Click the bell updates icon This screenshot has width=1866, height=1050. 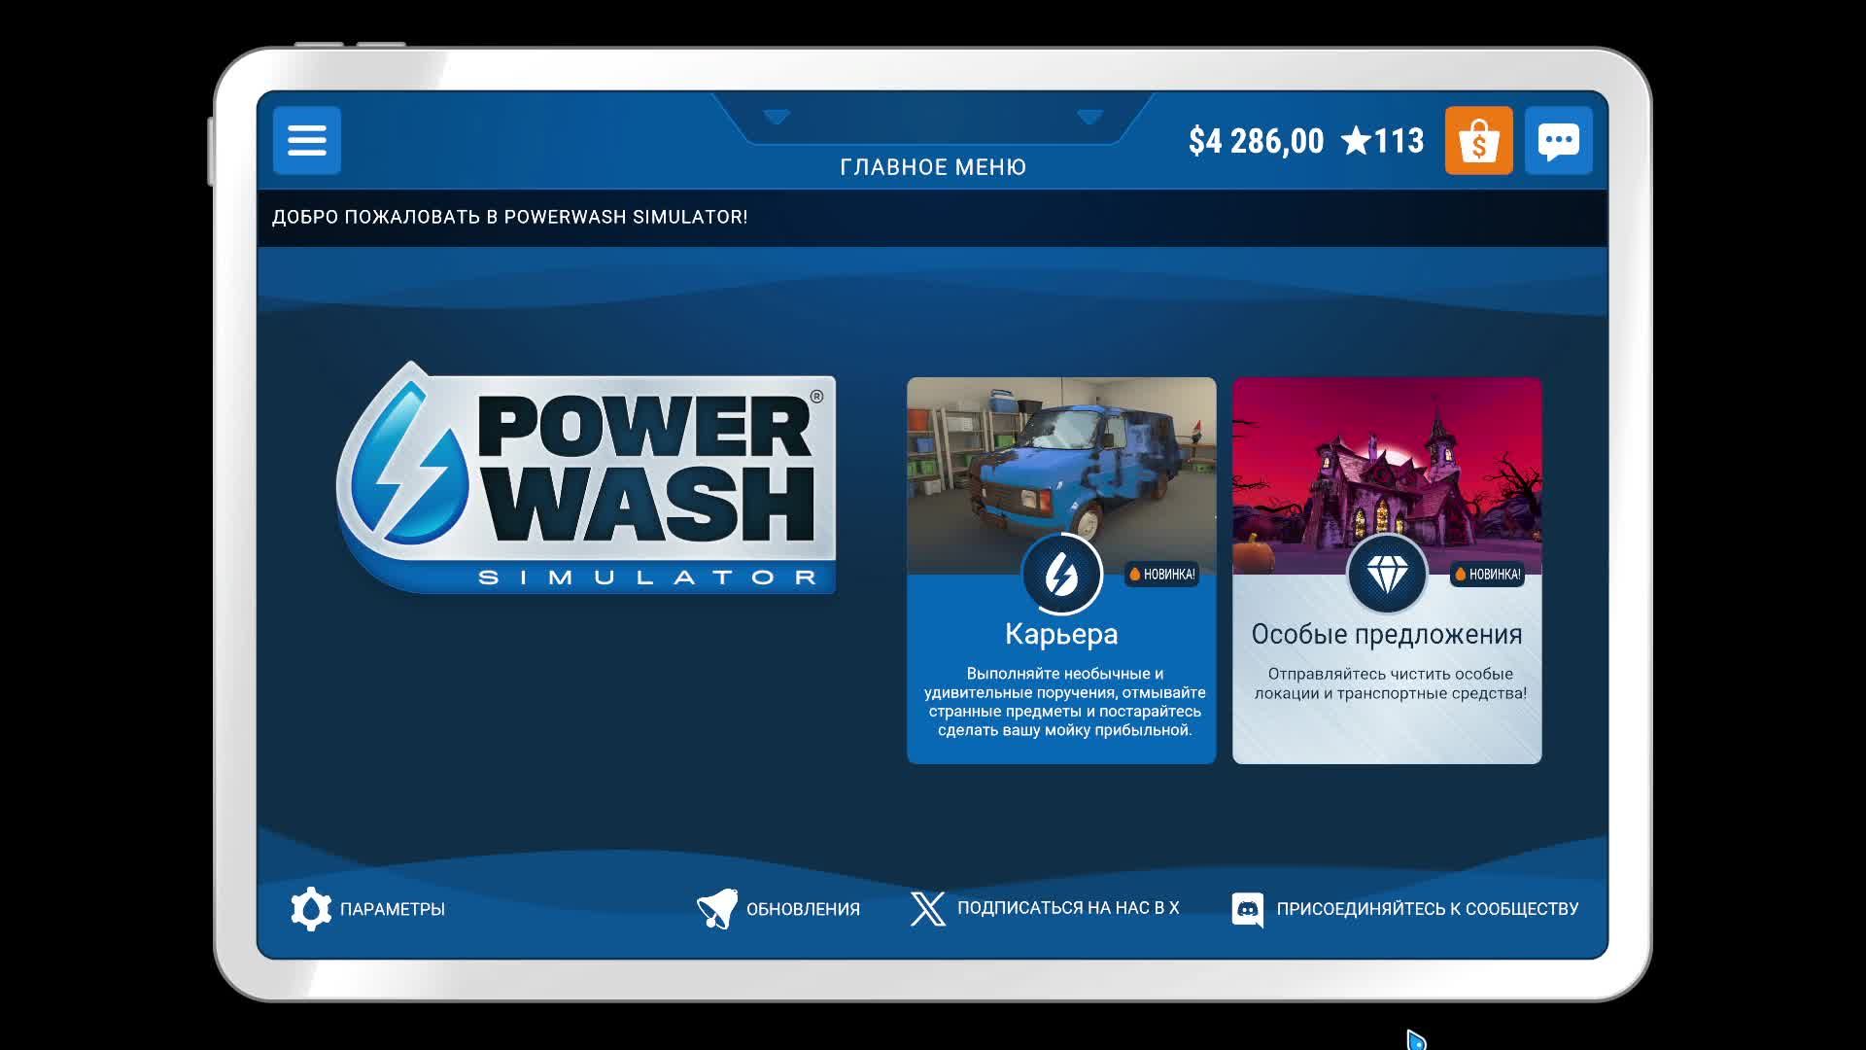coord(717,909)
